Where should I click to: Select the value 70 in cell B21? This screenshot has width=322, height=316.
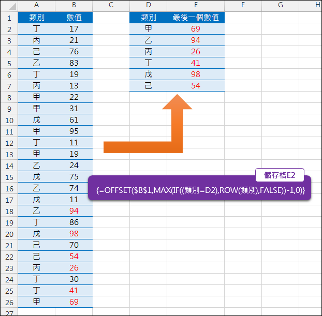(x=74, y=245)
